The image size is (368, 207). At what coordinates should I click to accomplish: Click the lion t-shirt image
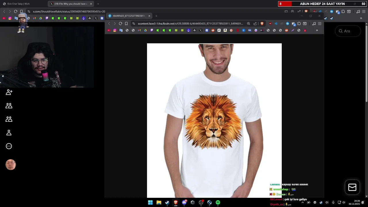[214, 120]
